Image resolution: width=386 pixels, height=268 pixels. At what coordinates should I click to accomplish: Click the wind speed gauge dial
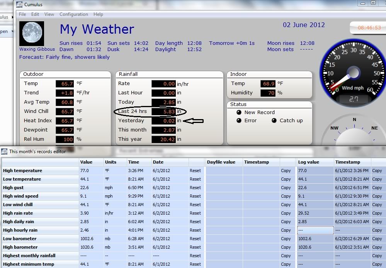[x=353, y=73]
